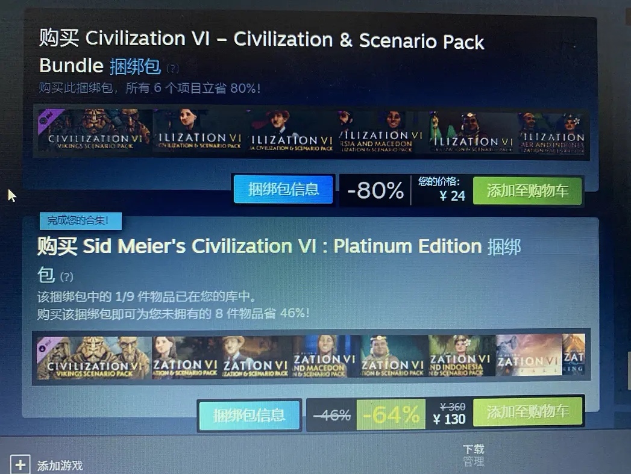Click Persia and Macedon thumbnail in Platinum bundle

(x=324, y=356)
